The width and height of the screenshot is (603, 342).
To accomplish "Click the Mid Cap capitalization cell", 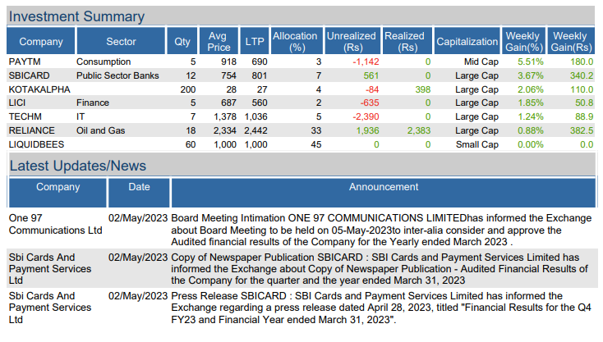I will [x=481, y=62].
